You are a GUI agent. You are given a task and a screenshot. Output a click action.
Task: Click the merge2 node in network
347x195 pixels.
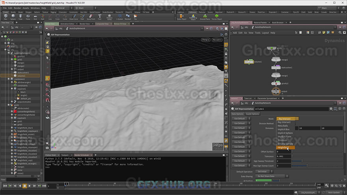pos(276,59)
